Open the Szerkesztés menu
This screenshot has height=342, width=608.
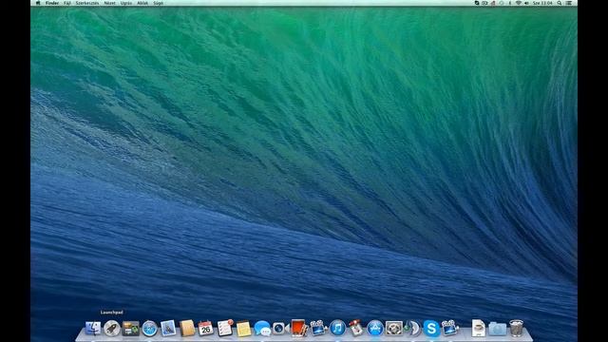click(x=87, y=3)
